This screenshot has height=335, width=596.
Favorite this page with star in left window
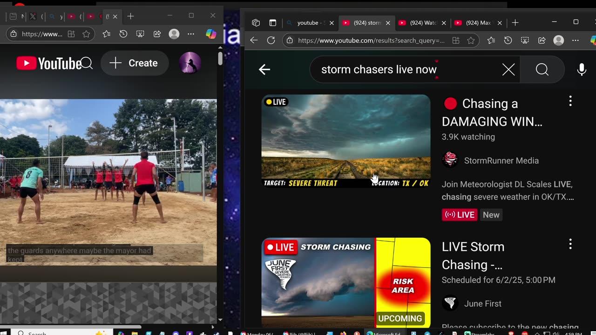tap(86, 34)
